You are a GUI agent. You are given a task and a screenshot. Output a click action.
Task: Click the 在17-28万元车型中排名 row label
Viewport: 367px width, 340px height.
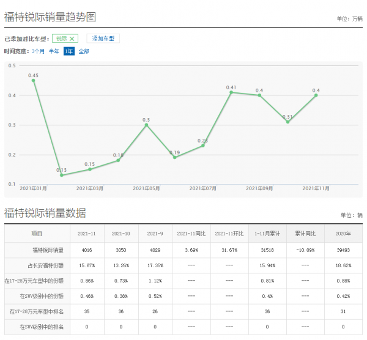37,311
